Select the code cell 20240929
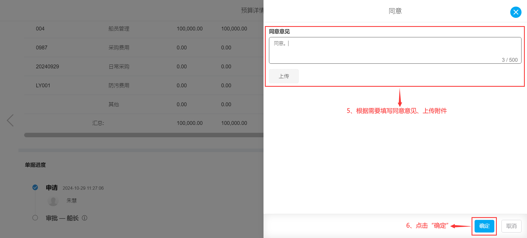Viewport: 527px width, 238px height. 47,66
